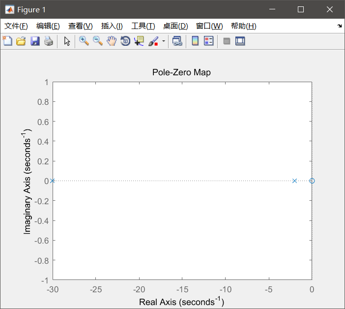Click the Real Axis (seconds⁻¹) label
The width and height of the screenshot is (345, 309).
[181, 302]
